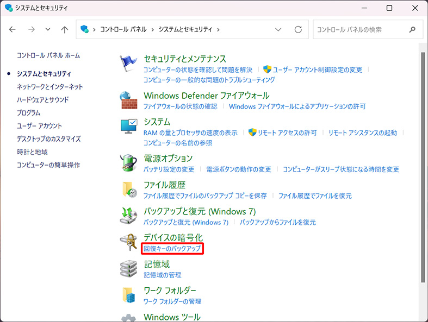
Task: Click the chevron after コントロール パネル in breadcrumb
Action: (153, 30)
